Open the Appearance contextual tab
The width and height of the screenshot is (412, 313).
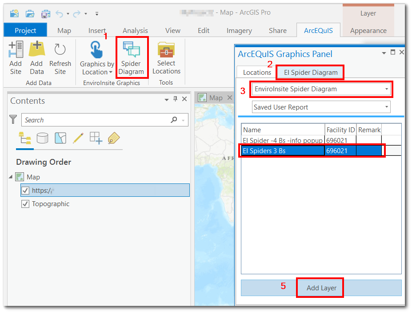(368, 31)
